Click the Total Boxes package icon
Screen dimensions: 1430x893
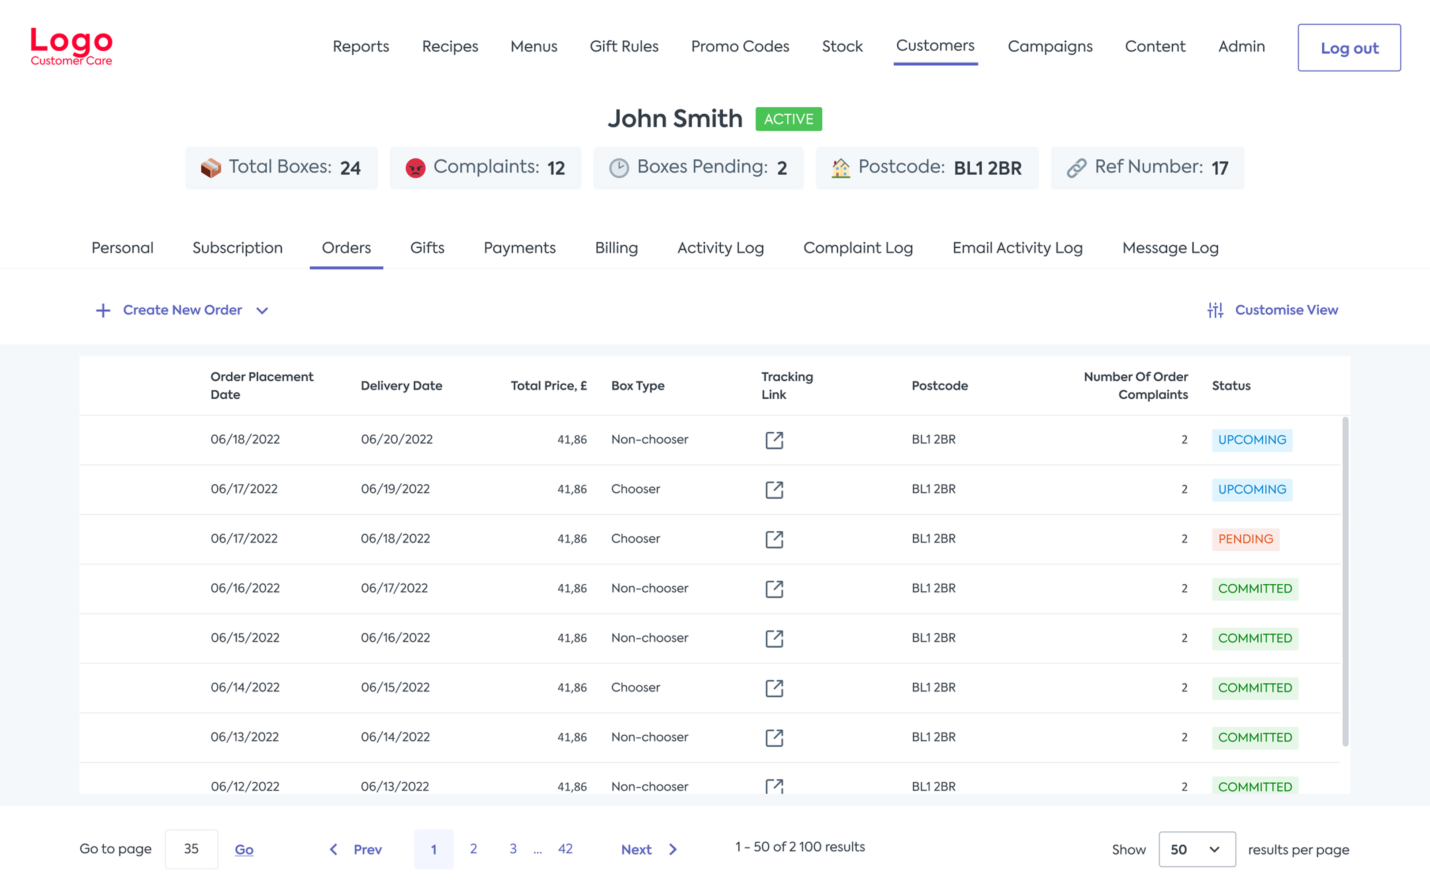pyautogui.click(x=211, y=168)
